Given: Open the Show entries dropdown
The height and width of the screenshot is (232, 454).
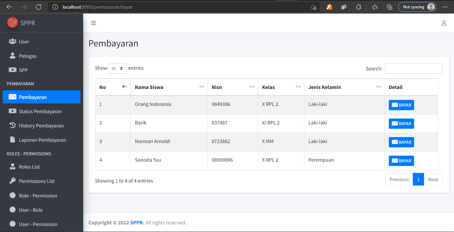Looking at the screenshot, I should (x=117, y=68).
